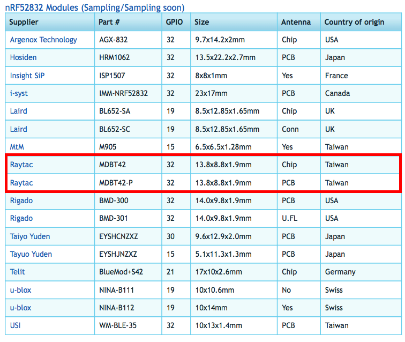Select part number BL652-SA
The height and width of the screenshot is (342, 405).
click(115, 111)
